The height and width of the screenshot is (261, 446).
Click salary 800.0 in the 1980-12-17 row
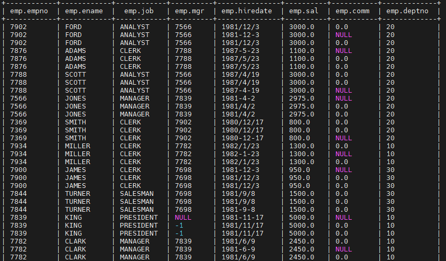(300, 138)
